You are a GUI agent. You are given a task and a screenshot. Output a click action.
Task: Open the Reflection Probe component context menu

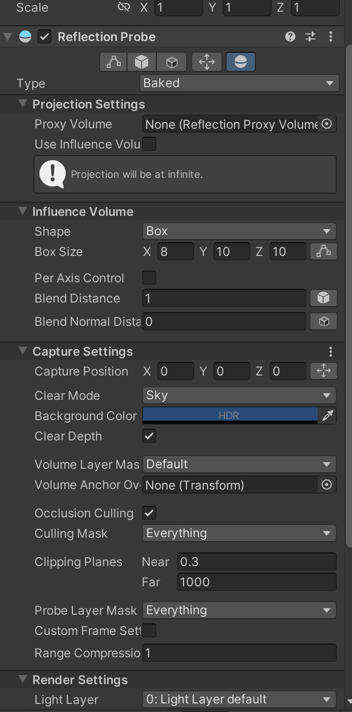(331, 36)
